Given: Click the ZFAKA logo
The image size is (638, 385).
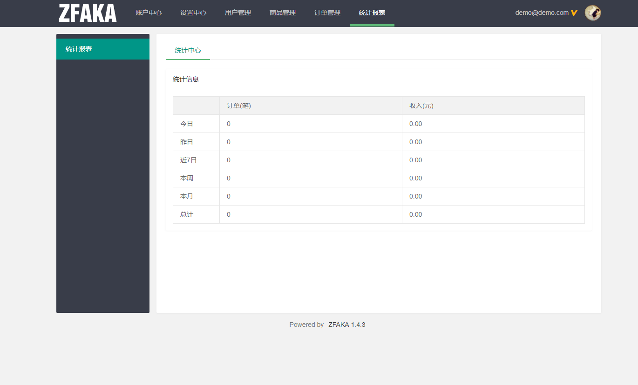Looking at the screenshot, I should pyautogui.click(x=88, y=13).
